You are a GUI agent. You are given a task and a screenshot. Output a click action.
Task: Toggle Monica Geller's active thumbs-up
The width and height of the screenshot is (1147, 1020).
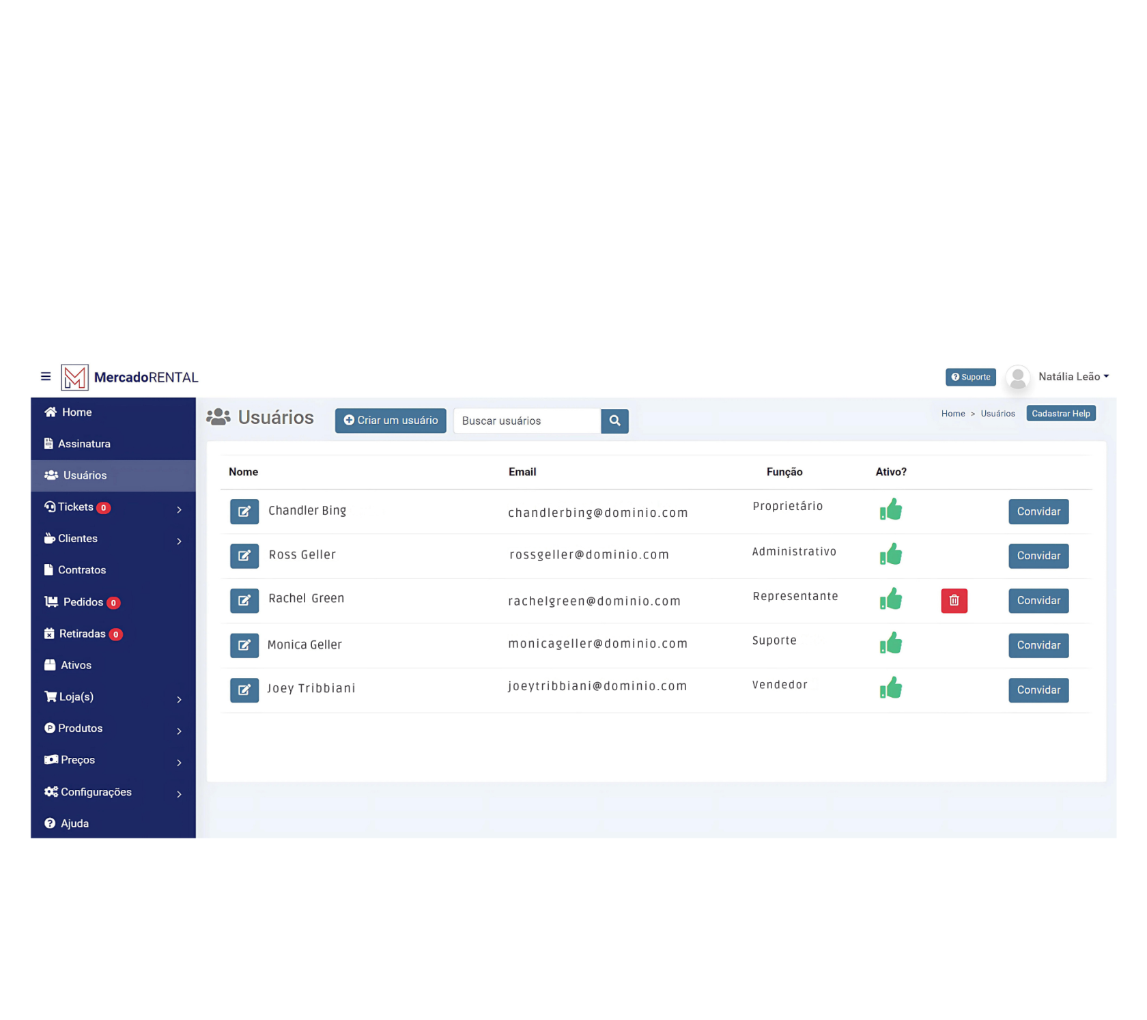coord(890,643)
